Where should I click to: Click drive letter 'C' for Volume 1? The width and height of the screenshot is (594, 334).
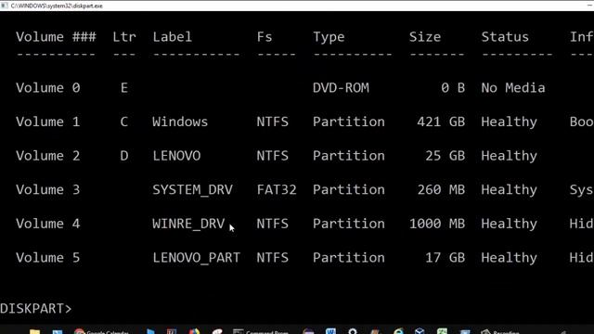(x=124, y=122)
